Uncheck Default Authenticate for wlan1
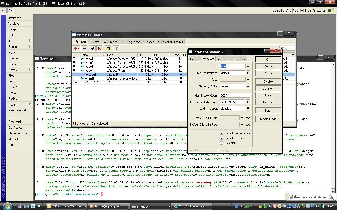The image size is (337, 210). coord(221,133)
